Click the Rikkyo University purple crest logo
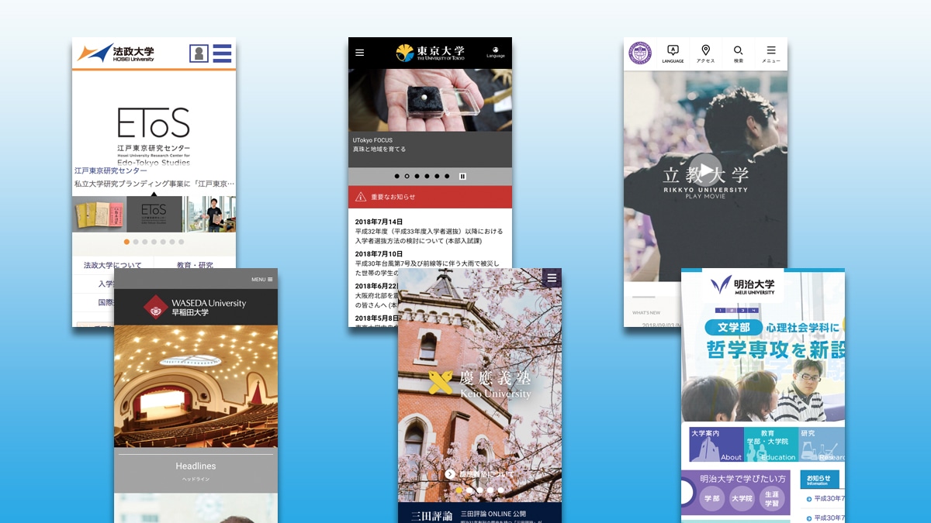Image resolution: width=931 pixels, height=523 pixels. (x=640, y=53)
